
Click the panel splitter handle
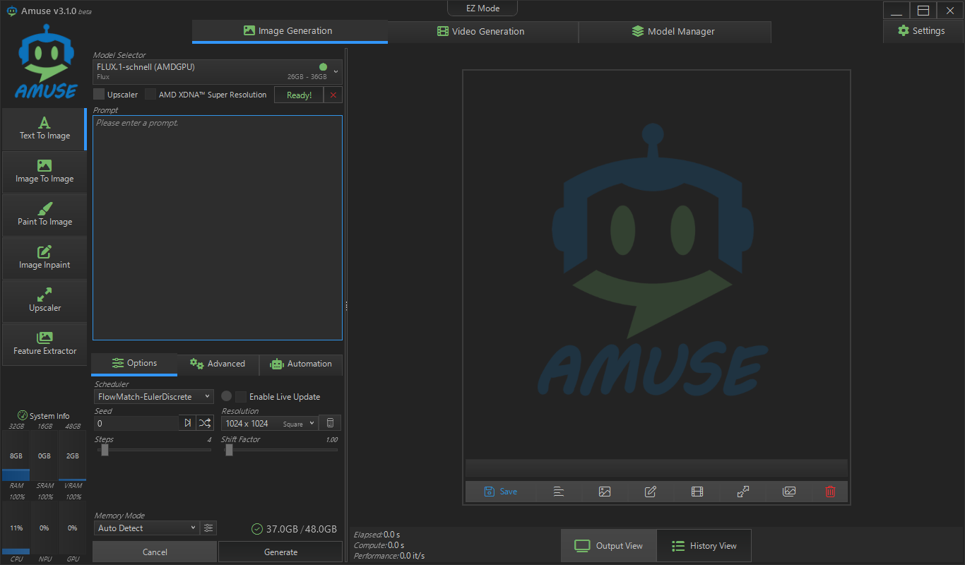pyautogui.click(x=346, y=306)
